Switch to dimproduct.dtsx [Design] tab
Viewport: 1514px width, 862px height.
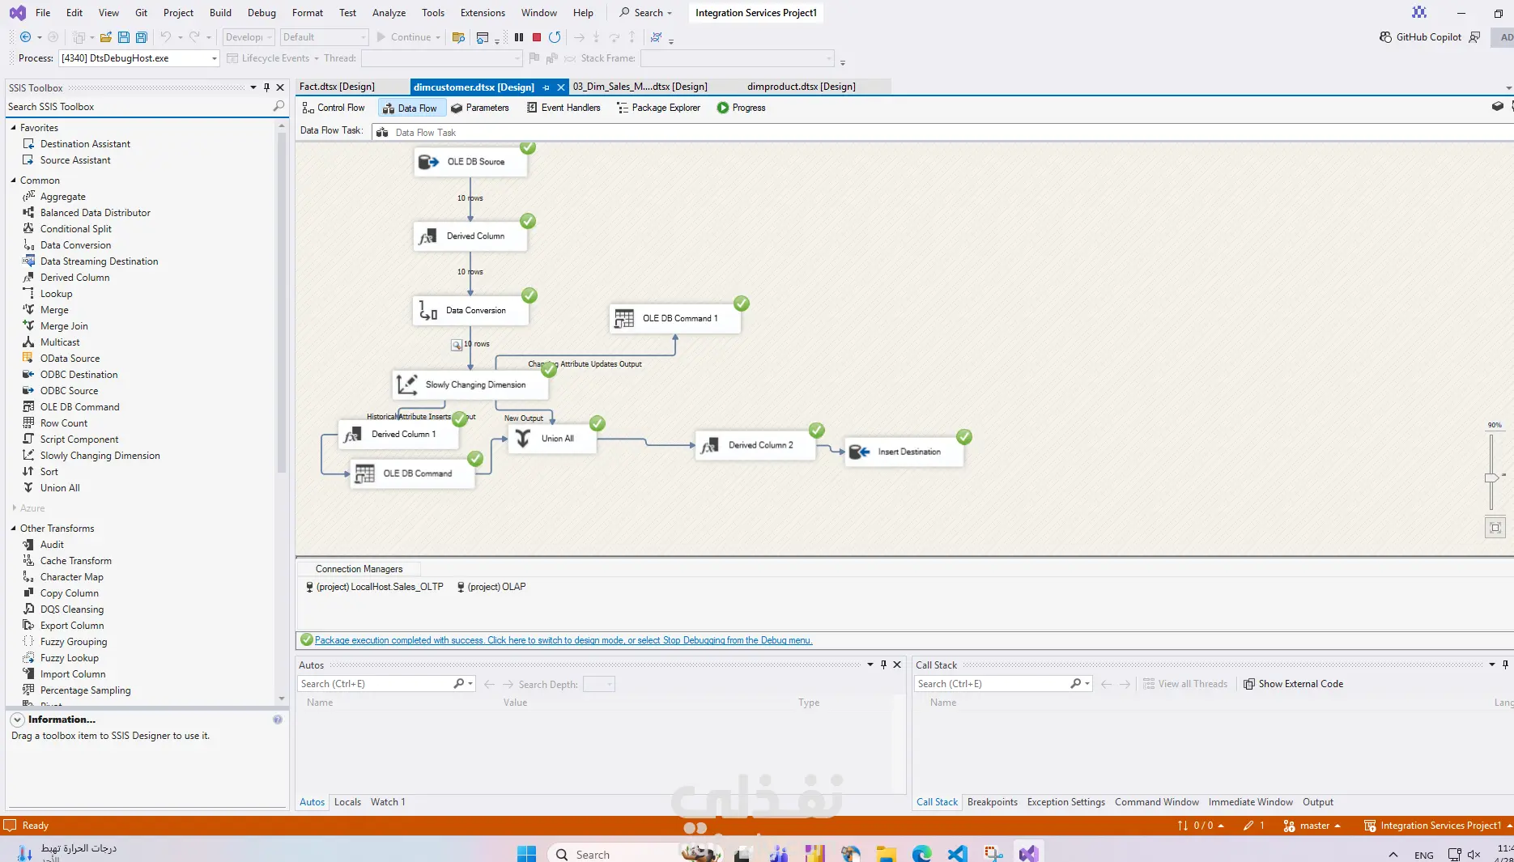(x=802, y=87)
